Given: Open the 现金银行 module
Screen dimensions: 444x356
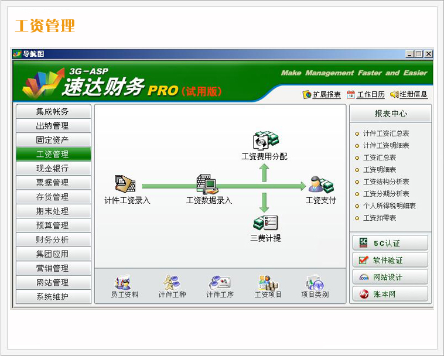Looking at the screenshot, I should pyautogui.click(x=53, y=169).
